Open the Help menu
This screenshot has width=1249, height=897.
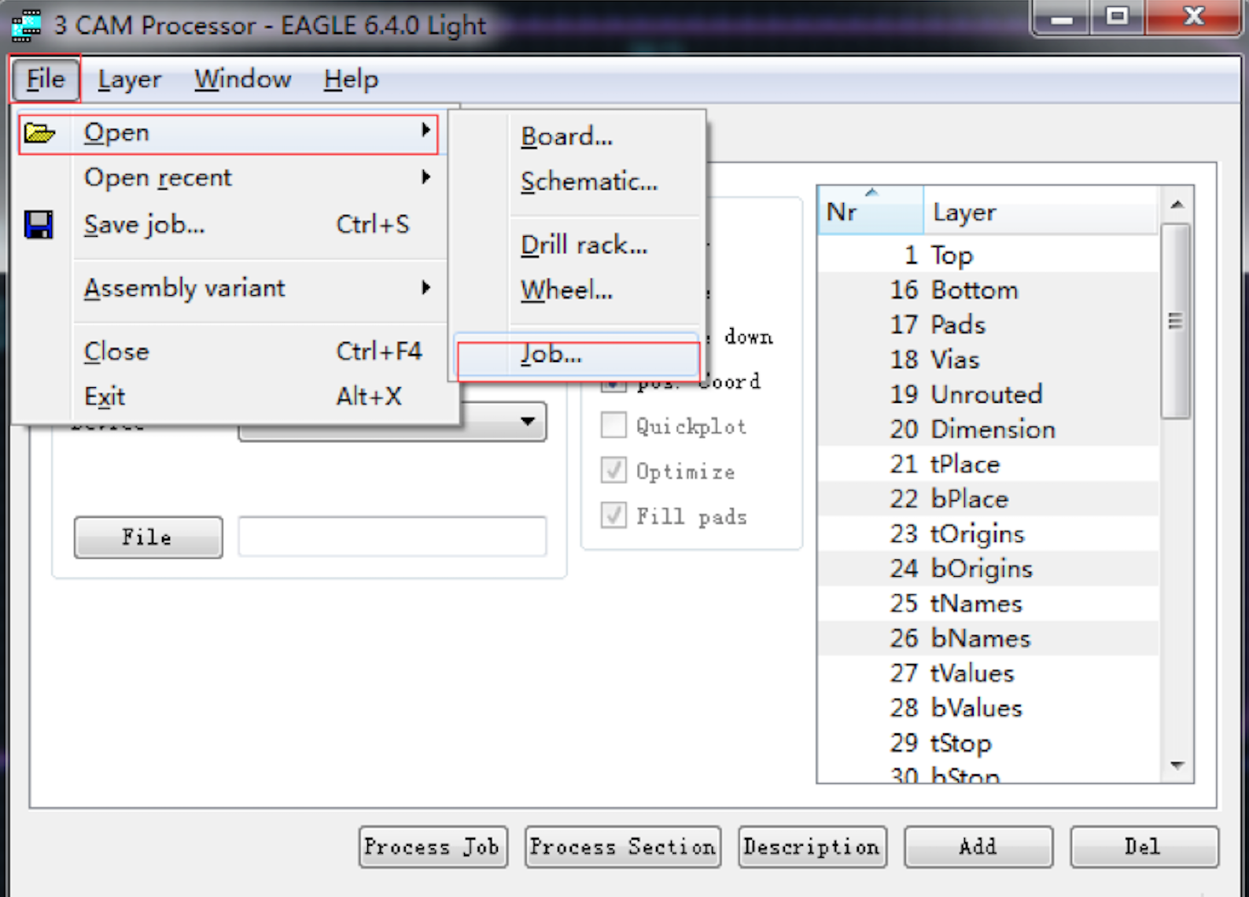point(351,79)
